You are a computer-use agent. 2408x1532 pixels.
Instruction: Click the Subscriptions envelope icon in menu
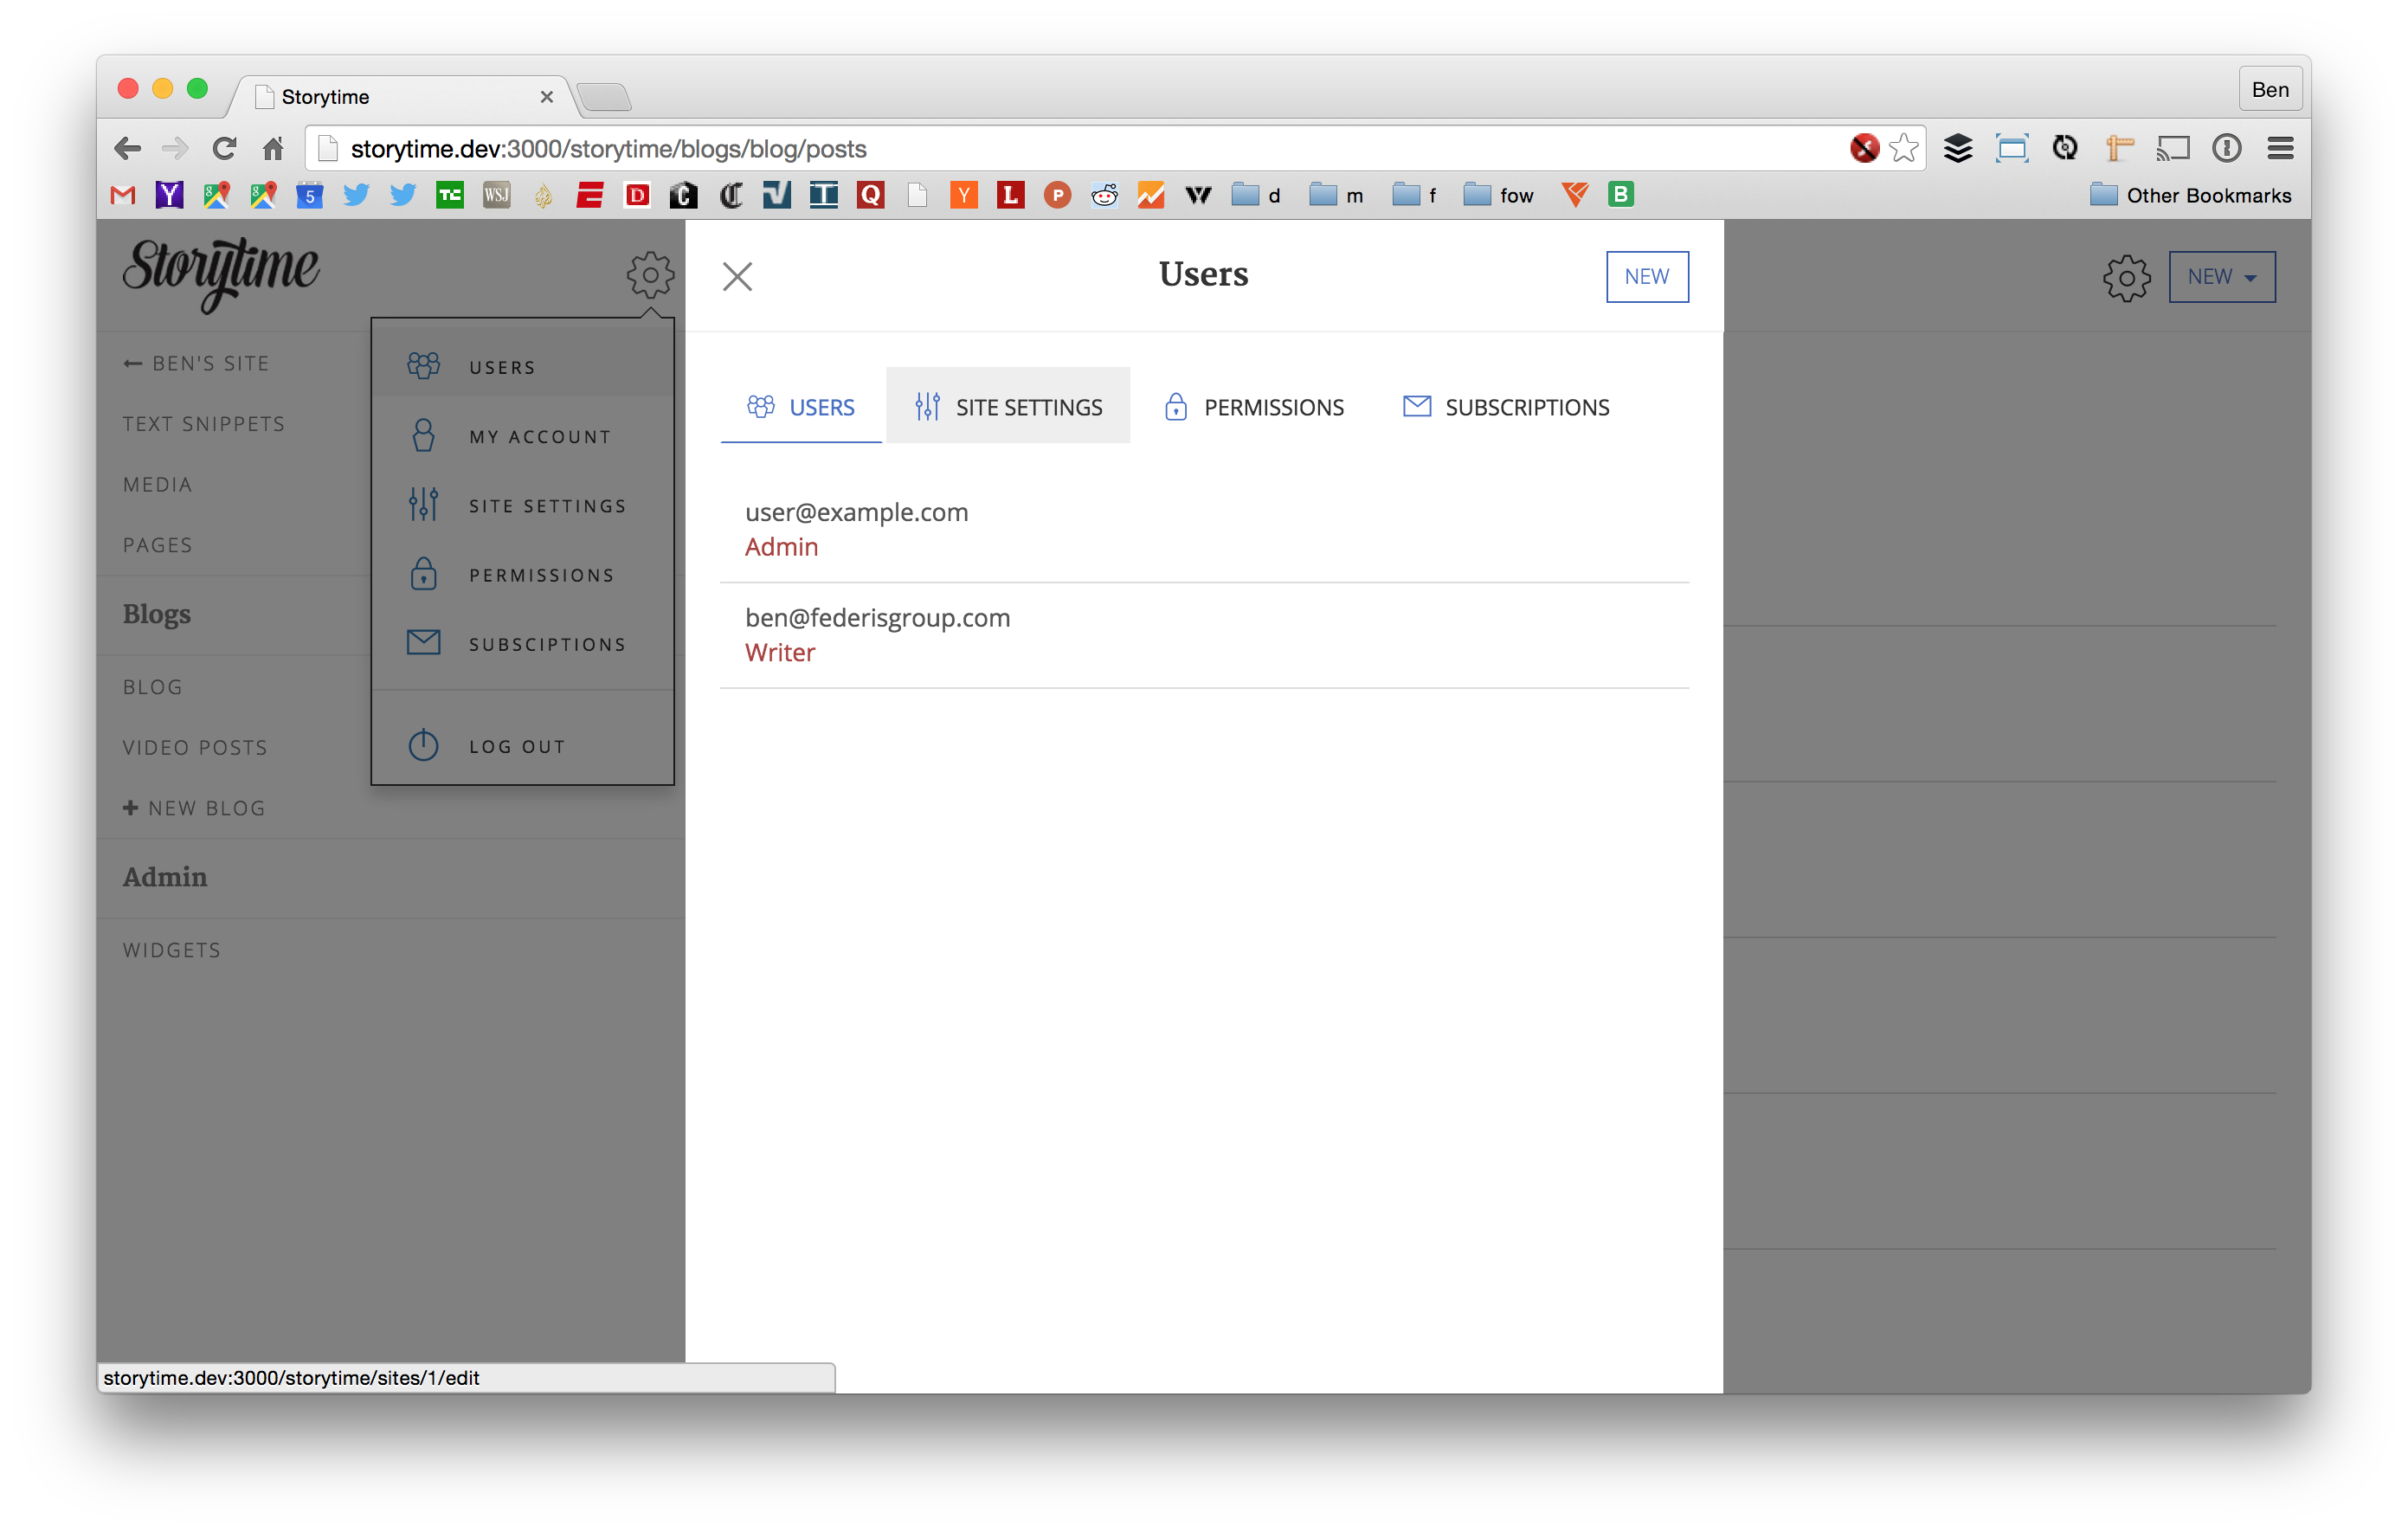click(x=423, y=643)
